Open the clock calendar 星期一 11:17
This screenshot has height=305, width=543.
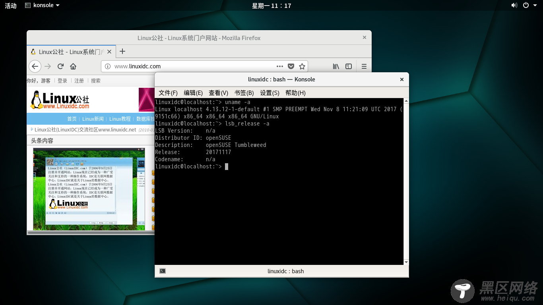[271, 6]
